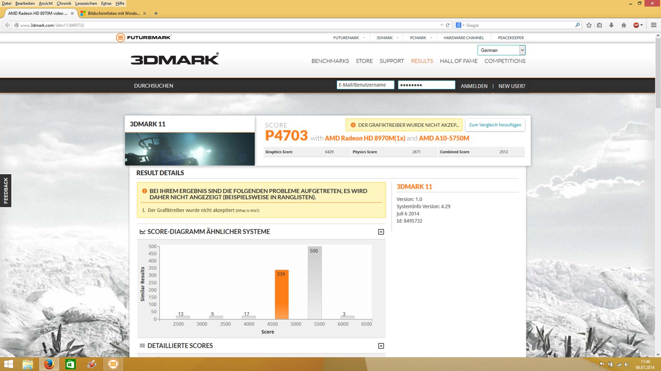Open the bookmarks list icon
This screenshot has height=371, width=661.
click(599, 25)
